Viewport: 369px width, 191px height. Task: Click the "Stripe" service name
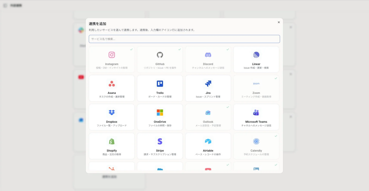pos(160,151)
